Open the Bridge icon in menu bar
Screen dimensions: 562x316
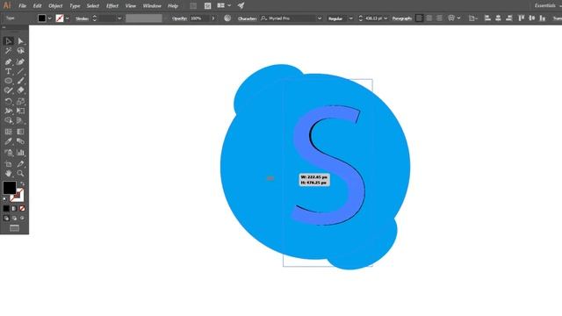[x=193, y=6]
